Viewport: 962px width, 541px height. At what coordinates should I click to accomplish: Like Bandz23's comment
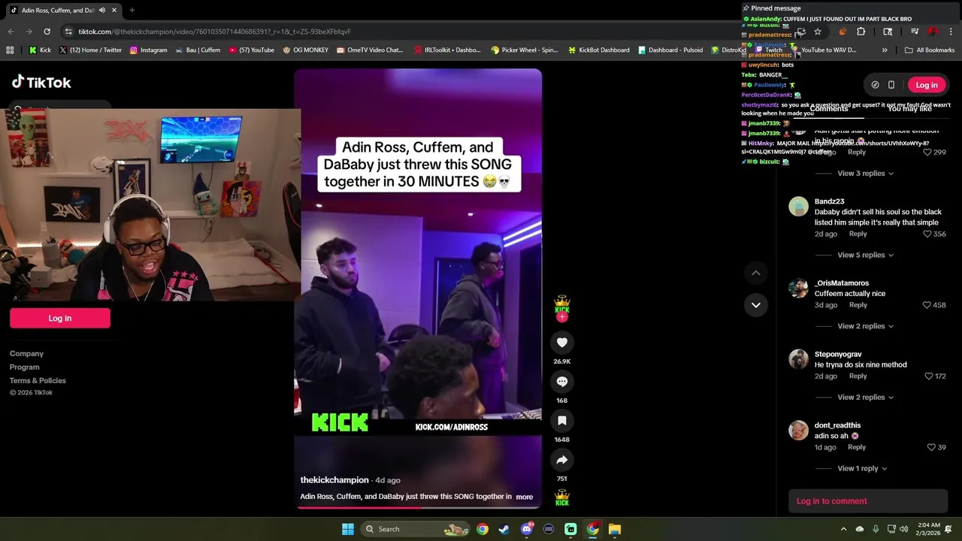(x=927, y=234)
